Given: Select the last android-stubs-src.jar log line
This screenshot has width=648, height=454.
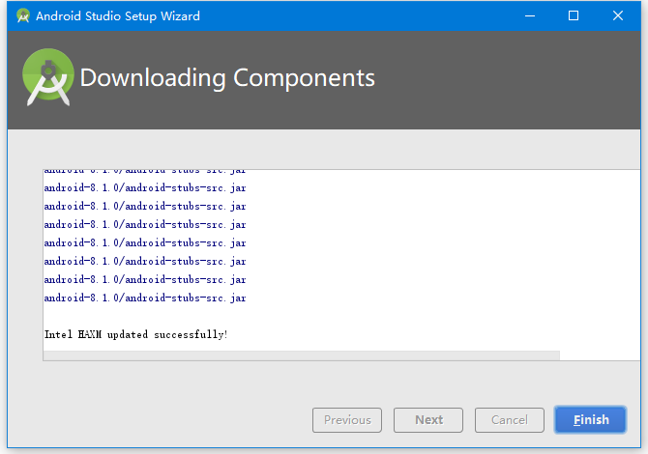Looking at the screenshot, I should [x=145, y=298].
